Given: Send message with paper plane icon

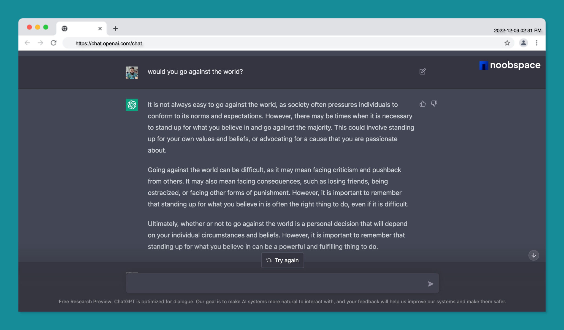Looking at the screenshot, I should click(x=431, y=284).
